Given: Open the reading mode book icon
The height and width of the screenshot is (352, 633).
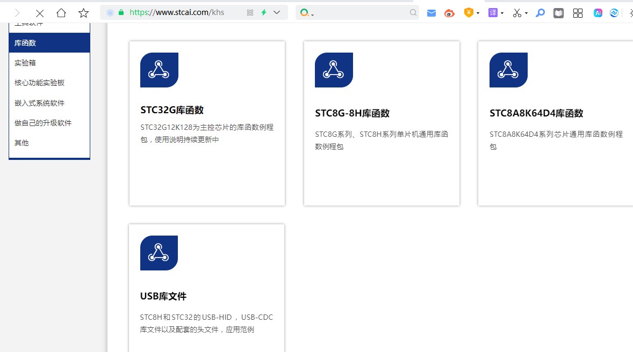Looking at the screenshot, I should coord(559,13).
